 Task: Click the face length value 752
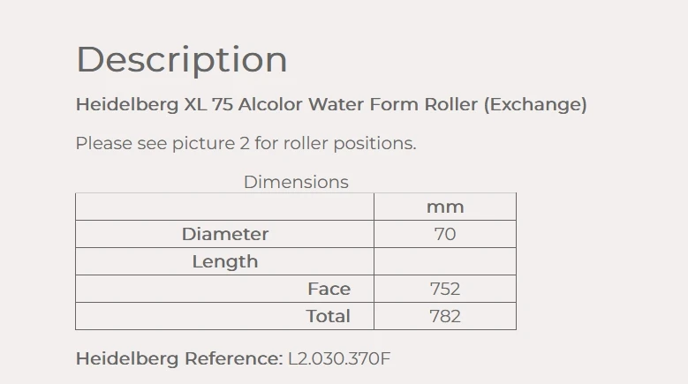tap(445, 289)
